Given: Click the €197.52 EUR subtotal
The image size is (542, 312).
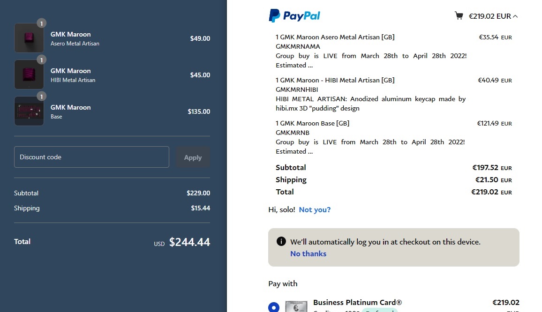Looking at the screenshot, I should click(492, 168).
